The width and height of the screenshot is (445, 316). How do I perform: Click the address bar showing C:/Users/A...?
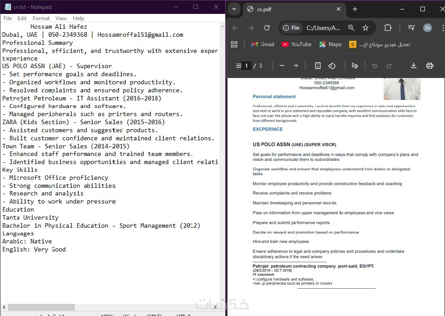(323, 28)
